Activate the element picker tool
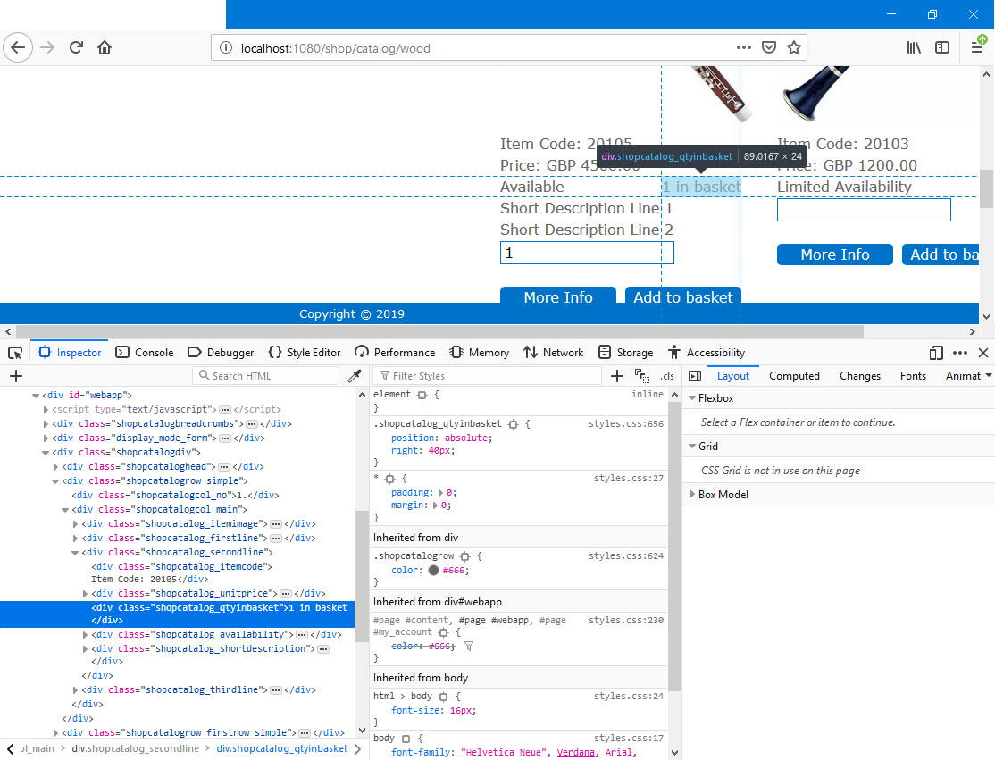This screenshot has height=760, width=995. 15,353
